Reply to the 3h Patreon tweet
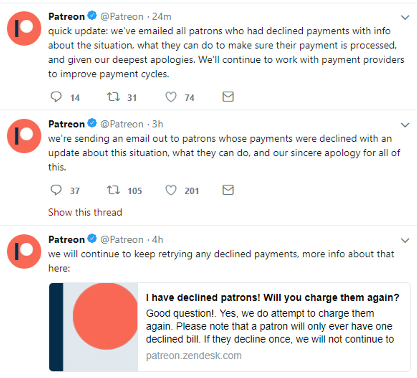 56,190
